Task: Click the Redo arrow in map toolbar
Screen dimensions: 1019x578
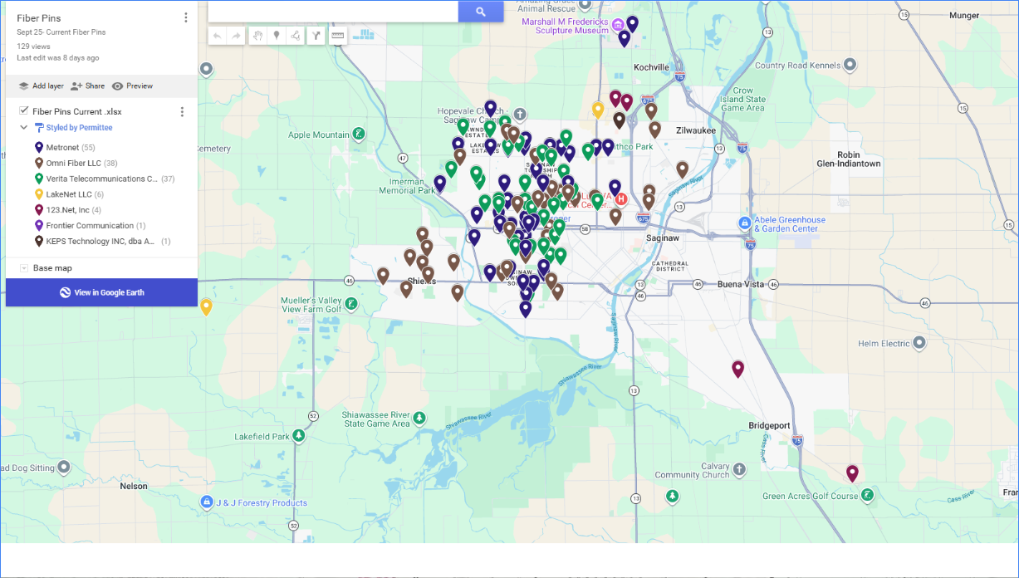Action: click(237, 36)
